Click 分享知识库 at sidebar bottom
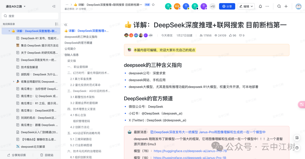This screenshot has width=305, height=159. pyautogui.click(x=17, y=155)
